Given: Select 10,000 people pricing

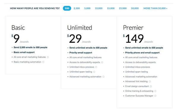Looking at the screenshot, I should click(99, 8).
